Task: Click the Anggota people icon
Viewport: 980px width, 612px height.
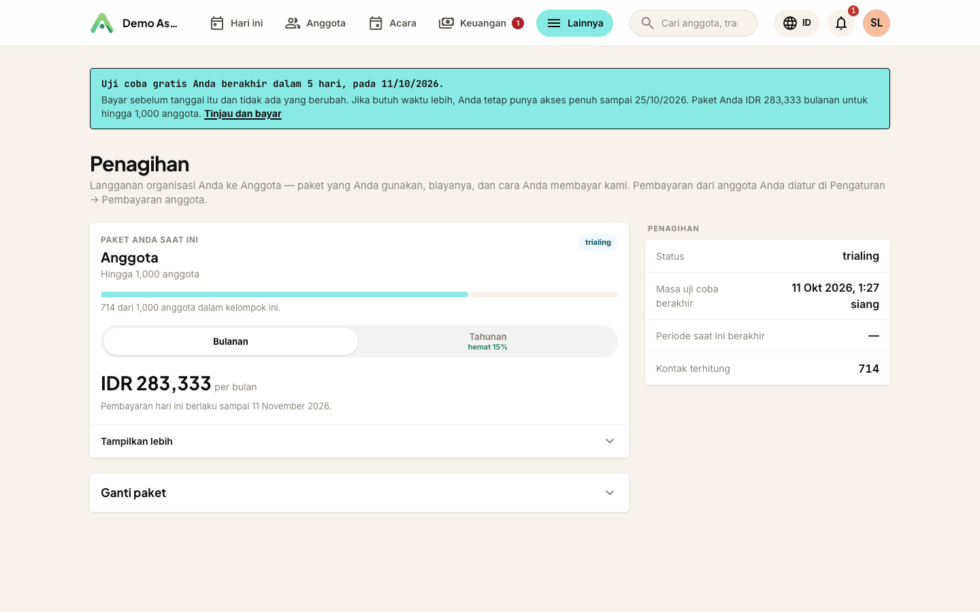Action: pyautogui.click(x=293, y=23)
